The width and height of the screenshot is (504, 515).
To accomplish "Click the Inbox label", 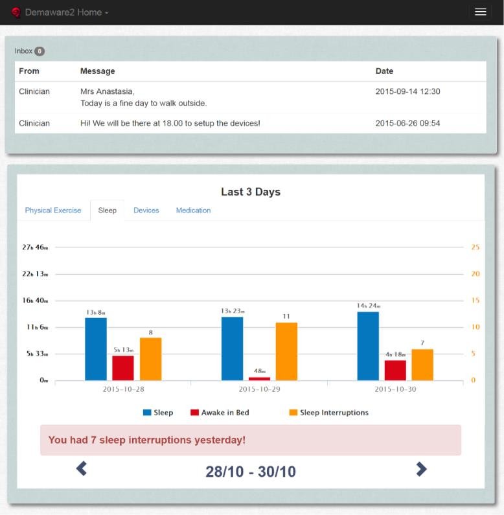I will pyautogui.click(x=23, y=51).
